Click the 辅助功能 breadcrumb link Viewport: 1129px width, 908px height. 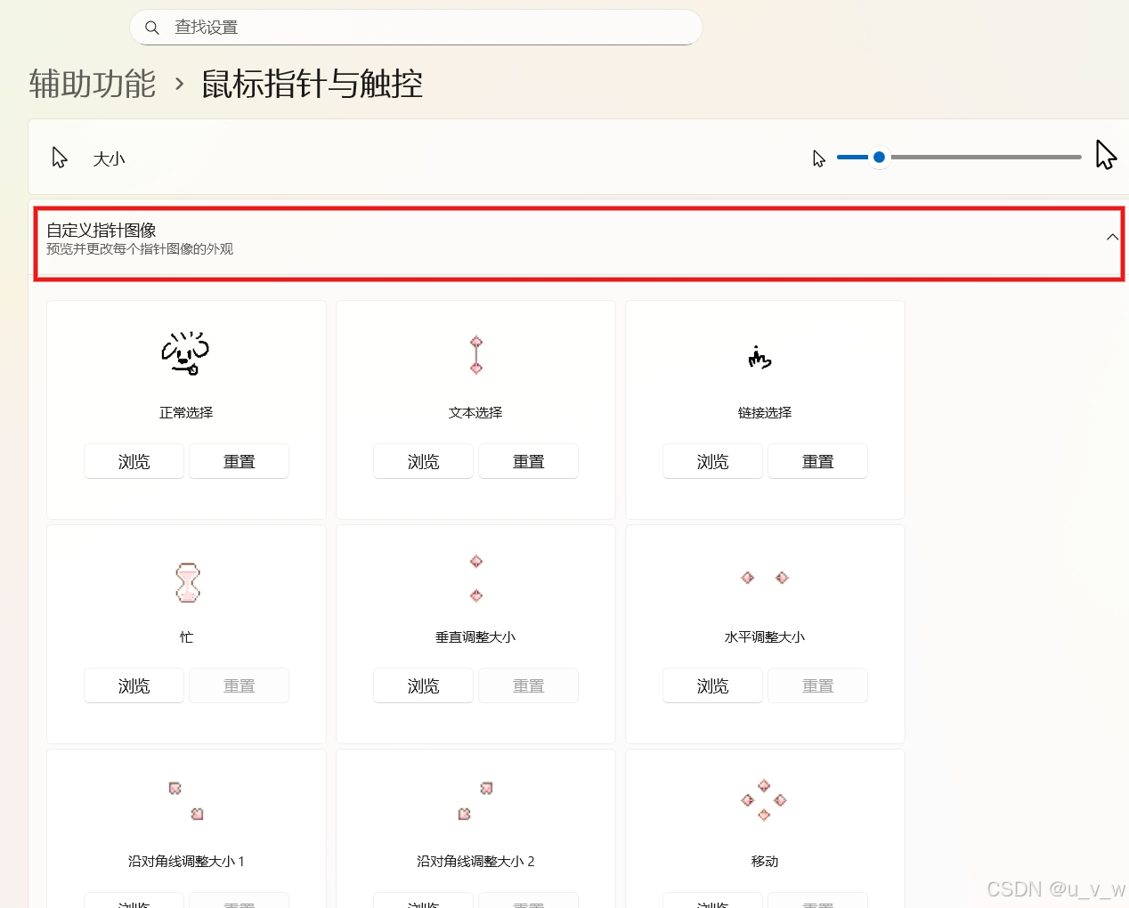tap(92, 85)
